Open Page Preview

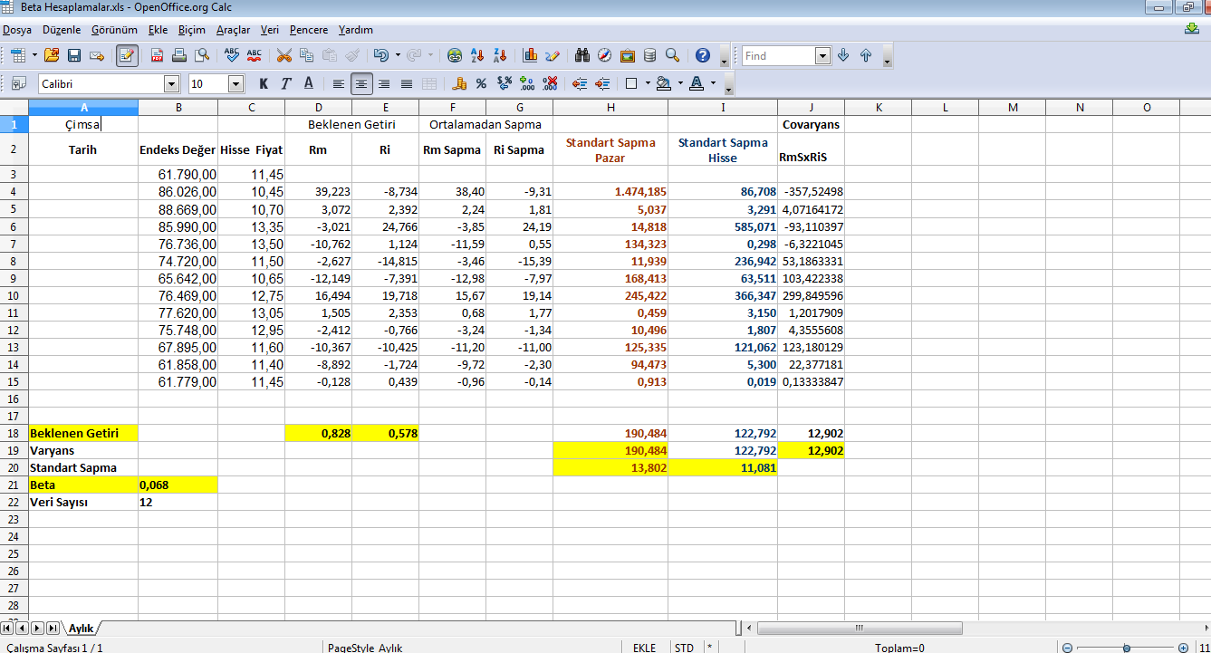click(x=202, y=55)
